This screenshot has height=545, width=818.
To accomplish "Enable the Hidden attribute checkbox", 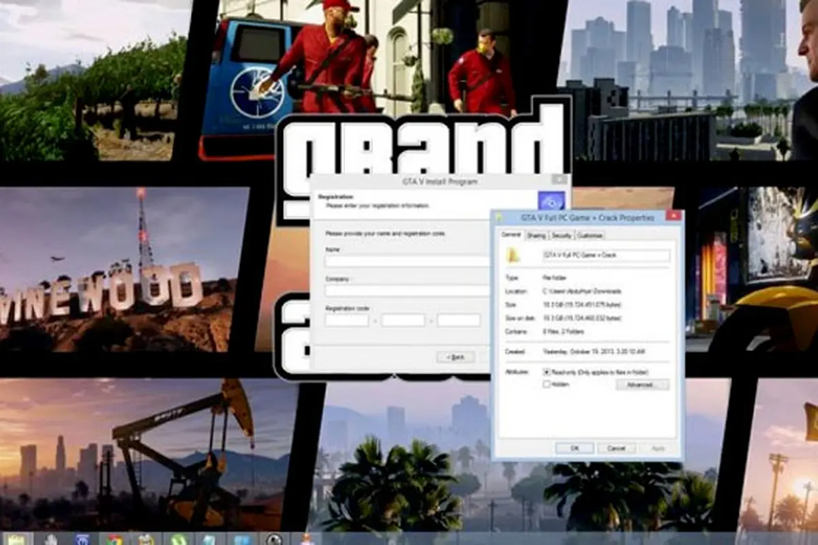I will (x=546, y=384).
